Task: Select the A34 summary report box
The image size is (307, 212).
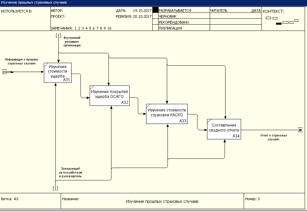Action: tap(224, 129)
